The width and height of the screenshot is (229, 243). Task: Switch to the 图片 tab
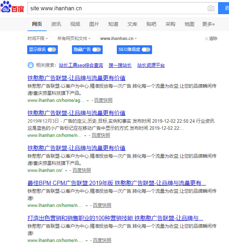click(x=94, y=24)
